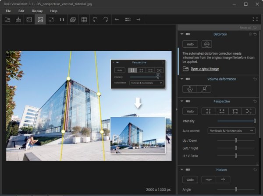Disable the Horizon correction switch
263x196 pixels.
[x=188, y=170]
